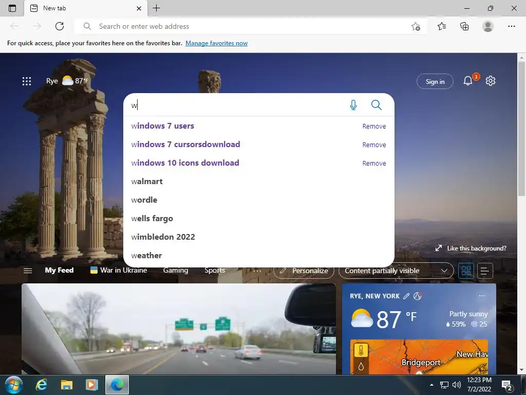Click the Sign in button
The image size is (526, 395).
point(435,81)
